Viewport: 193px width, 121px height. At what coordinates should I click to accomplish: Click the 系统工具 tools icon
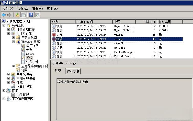pyautogui.click(x=8, y=25)
